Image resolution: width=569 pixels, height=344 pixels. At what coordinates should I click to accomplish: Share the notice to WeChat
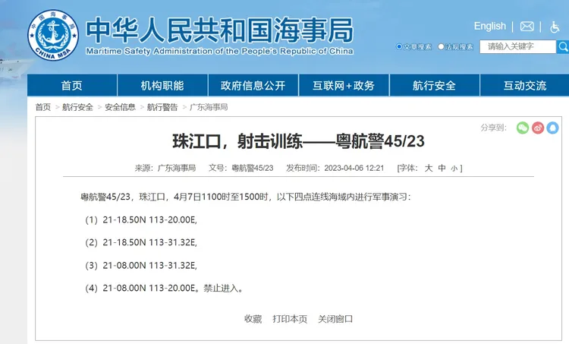(x=523, y=128)
